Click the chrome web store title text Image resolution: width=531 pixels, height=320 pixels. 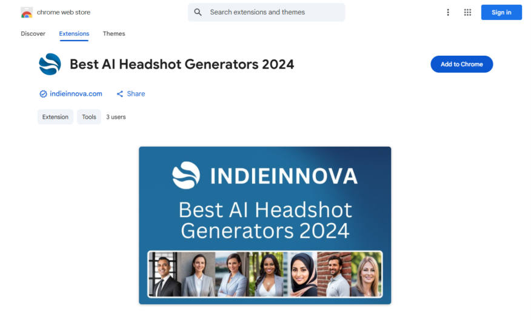point(64,12)
